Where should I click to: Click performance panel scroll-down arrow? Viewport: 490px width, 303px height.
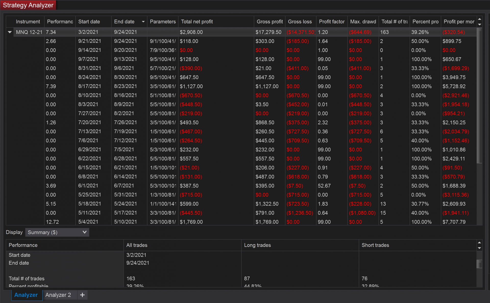point(479,248)
